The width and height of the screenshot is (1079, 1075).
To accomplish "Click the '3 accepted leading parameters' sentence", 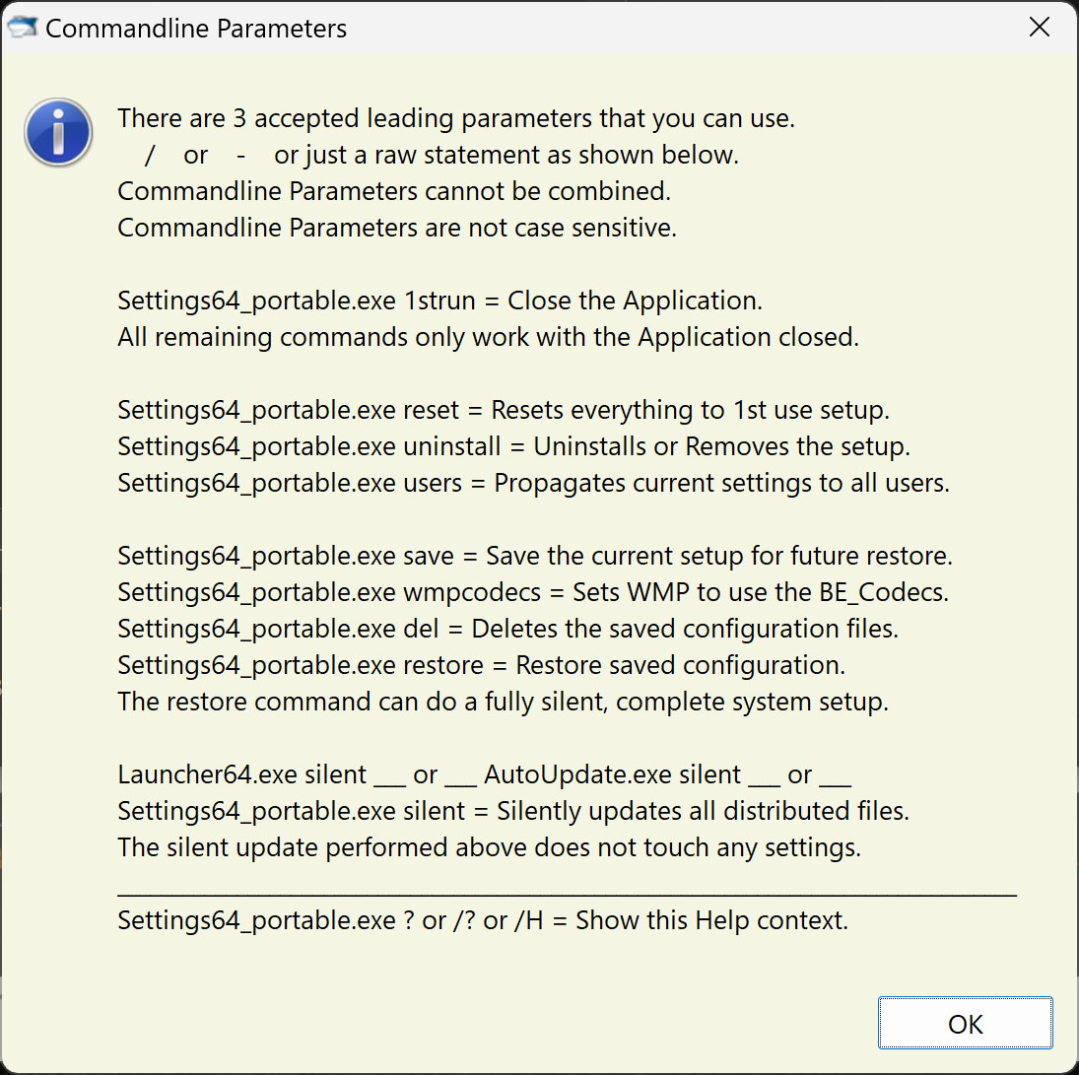I will click(456, 118).
